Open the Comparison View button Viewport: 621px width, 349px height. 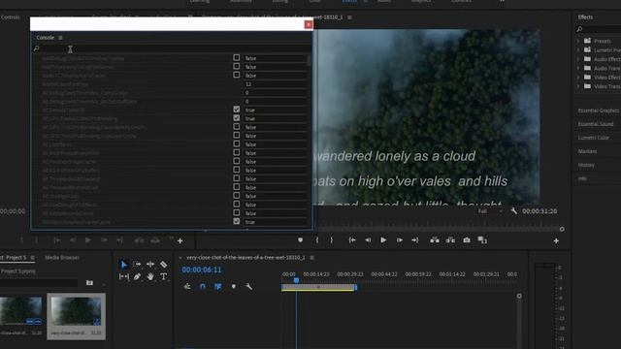point(482,240)
